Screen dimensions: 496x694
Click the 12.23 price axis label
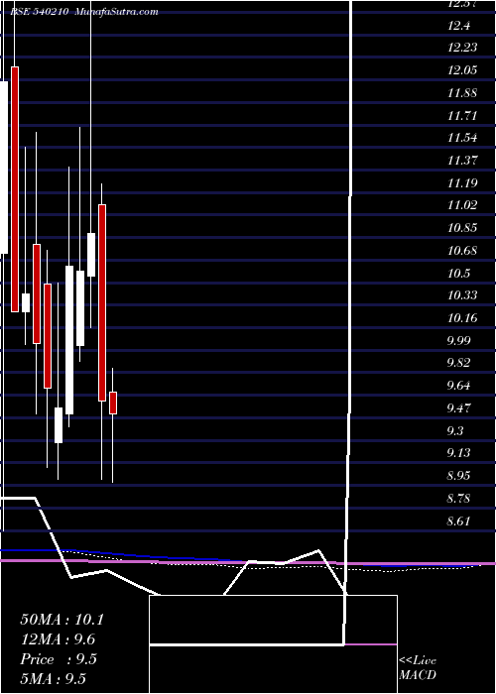(x=463, y=48)
